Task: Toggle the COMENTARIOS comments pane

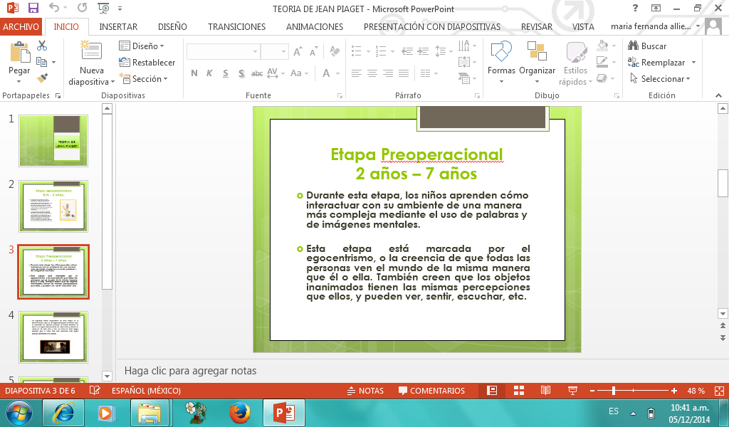Action: click(x=431, y=391)
